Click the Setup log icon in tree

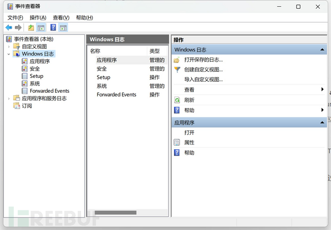pos(24,76)
